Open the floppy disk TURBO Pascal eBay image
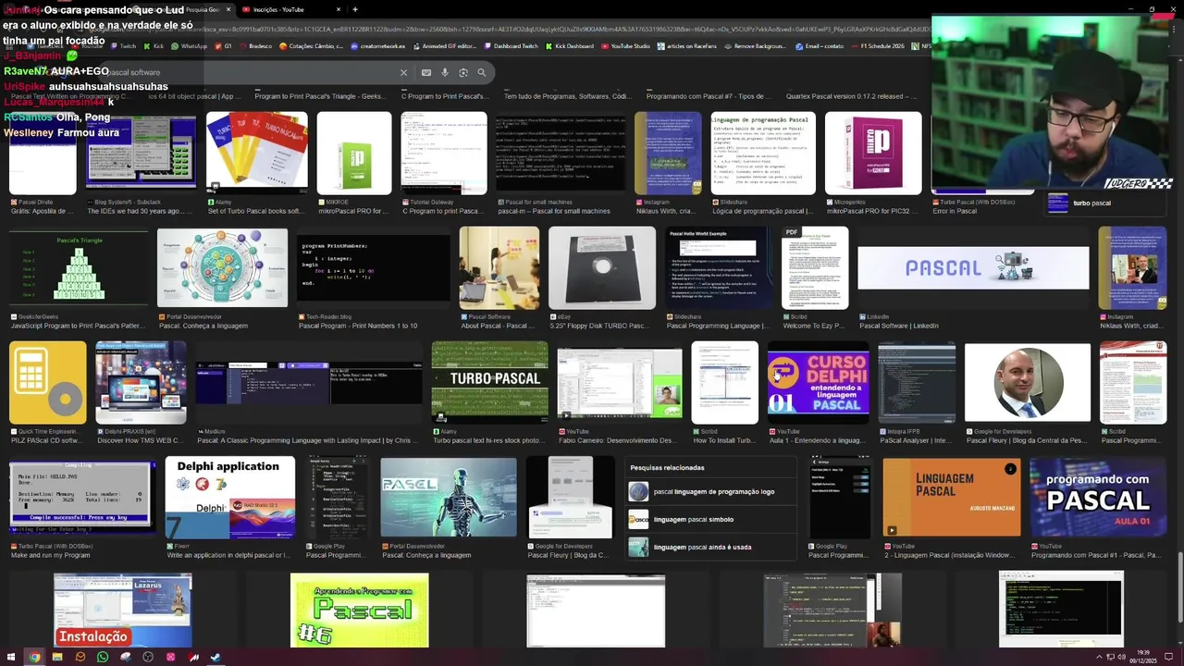This screenshot has height=666, width=1184. [602, 267]
